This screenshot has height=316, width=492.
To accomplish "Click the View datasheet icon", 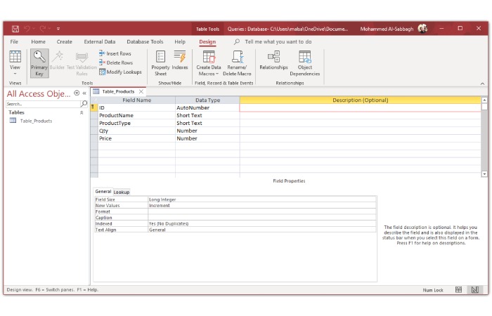I will point(15,56).
